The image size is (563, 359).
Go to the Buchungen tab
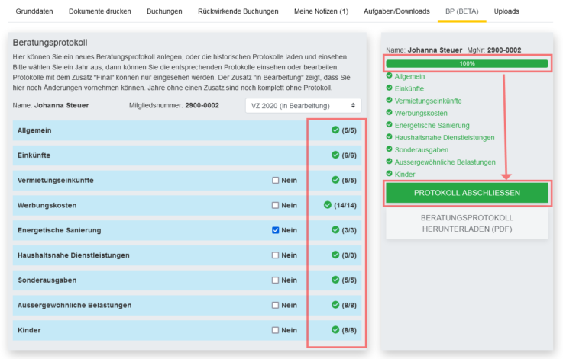pyautogui.click(x=164, y=11)
